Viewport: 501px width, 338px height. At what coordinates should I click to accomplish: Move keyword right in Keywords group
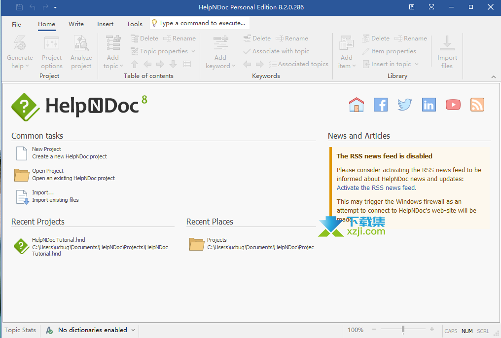point(260,64)
